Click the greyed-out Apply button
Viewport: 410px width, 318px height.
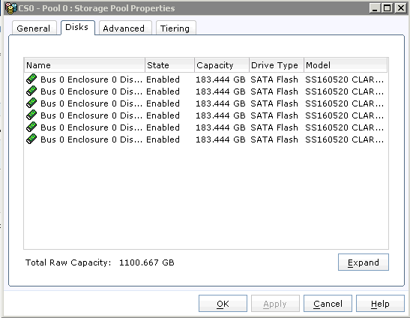pos(275,303)
